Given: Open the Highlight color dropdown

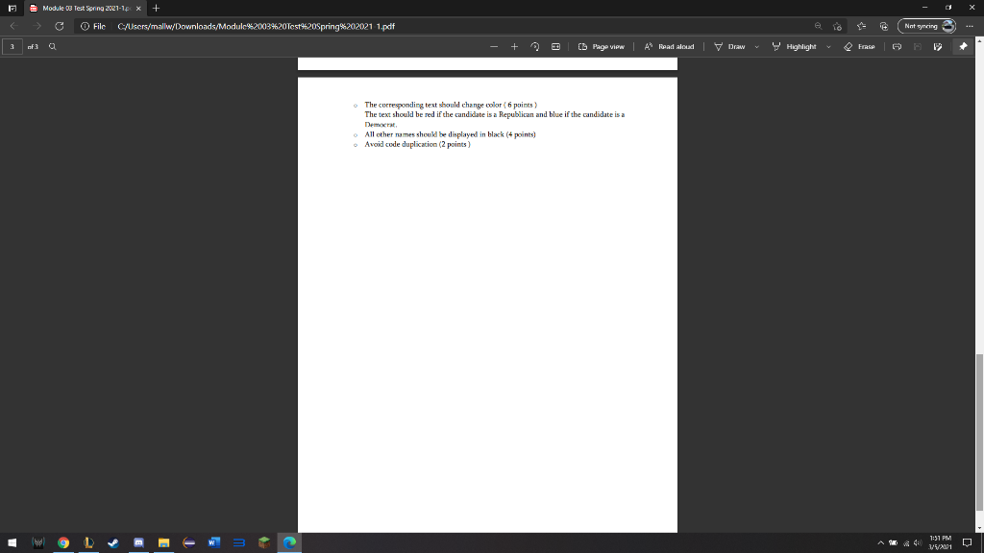Looking at the screenshot, I should (829, 46).
